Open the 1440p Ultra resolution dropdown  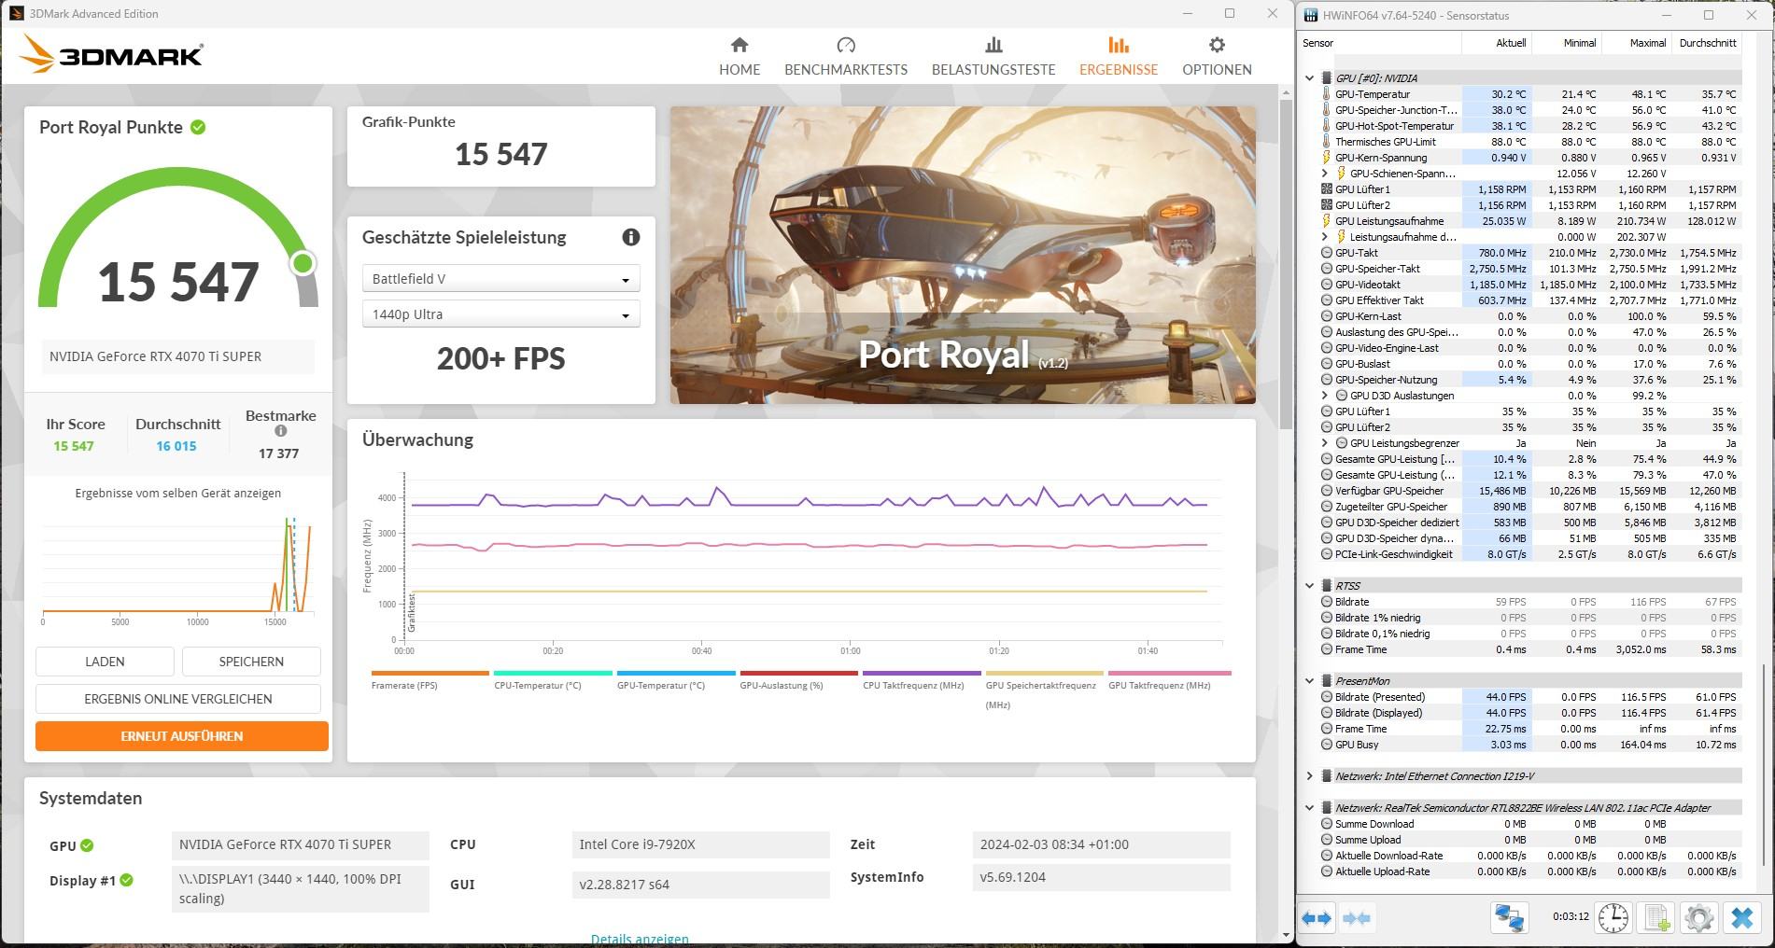[x=500, y=314]
